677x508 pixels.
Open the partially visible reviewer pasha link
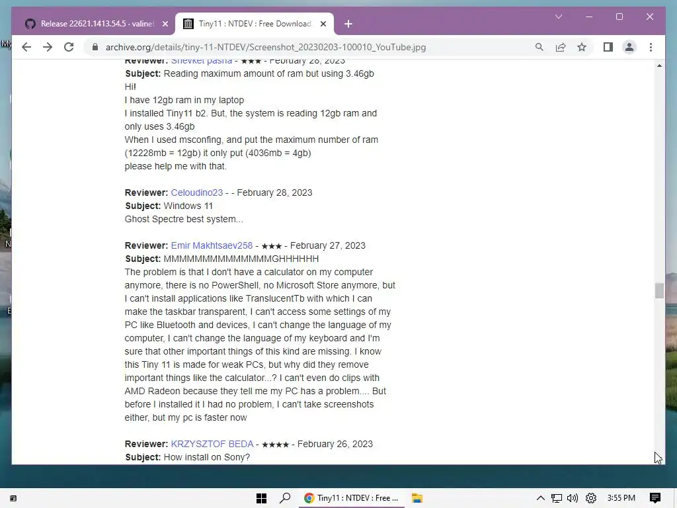(x=202, y=61)
